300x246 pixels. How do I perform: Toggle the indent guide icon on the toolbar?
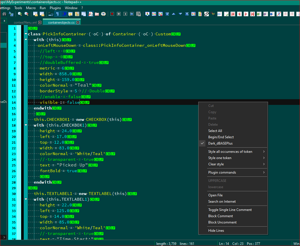(64, 13)
